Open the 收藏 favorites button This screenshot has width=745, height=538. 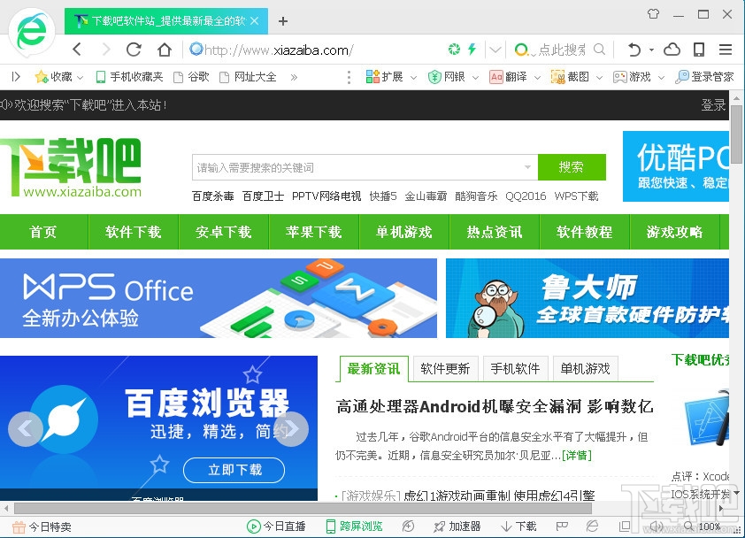point(54,76)
